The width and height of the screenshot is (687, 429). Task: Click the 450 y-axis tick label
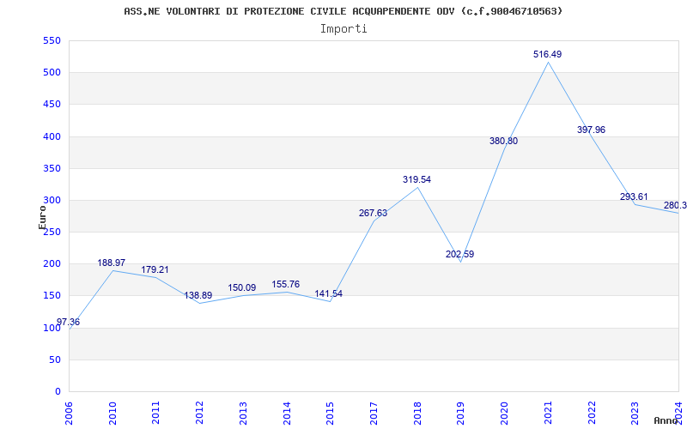[52, 105]
